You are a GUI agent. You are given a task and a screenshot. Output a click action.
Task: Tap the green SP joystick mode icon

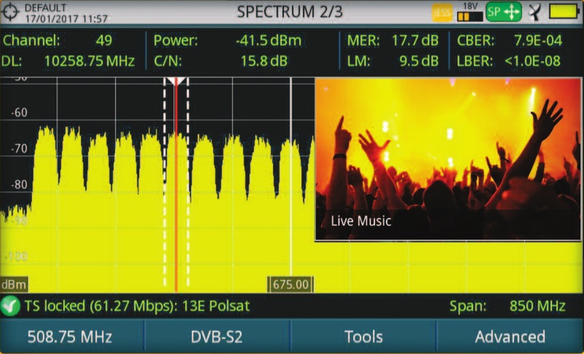click(504, 12)
